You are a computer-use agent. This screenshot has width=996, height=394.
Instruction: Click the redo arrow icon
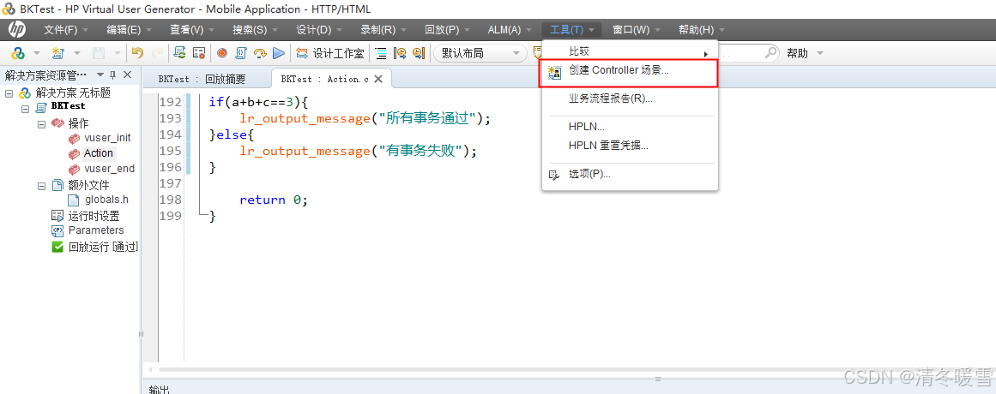(x=157, y=53)
